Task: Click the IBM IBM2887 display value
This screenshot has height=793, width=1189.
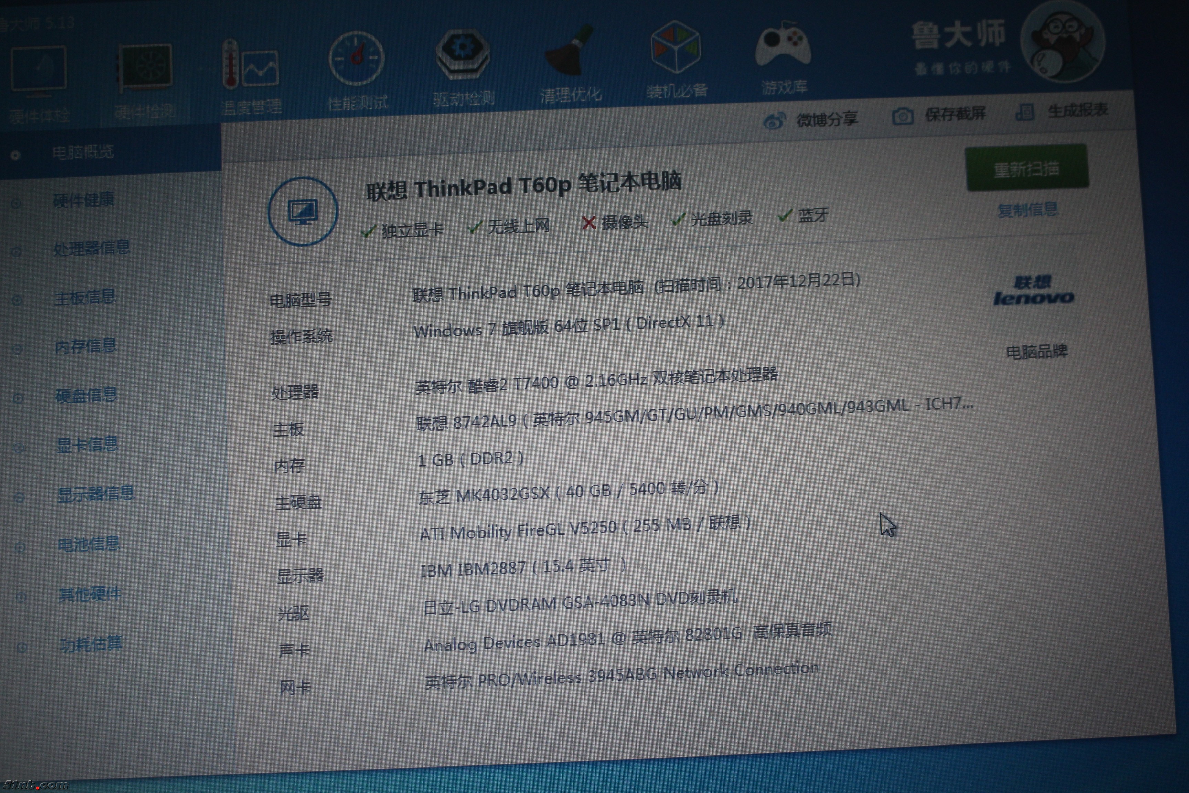Action: coord(524,568)
